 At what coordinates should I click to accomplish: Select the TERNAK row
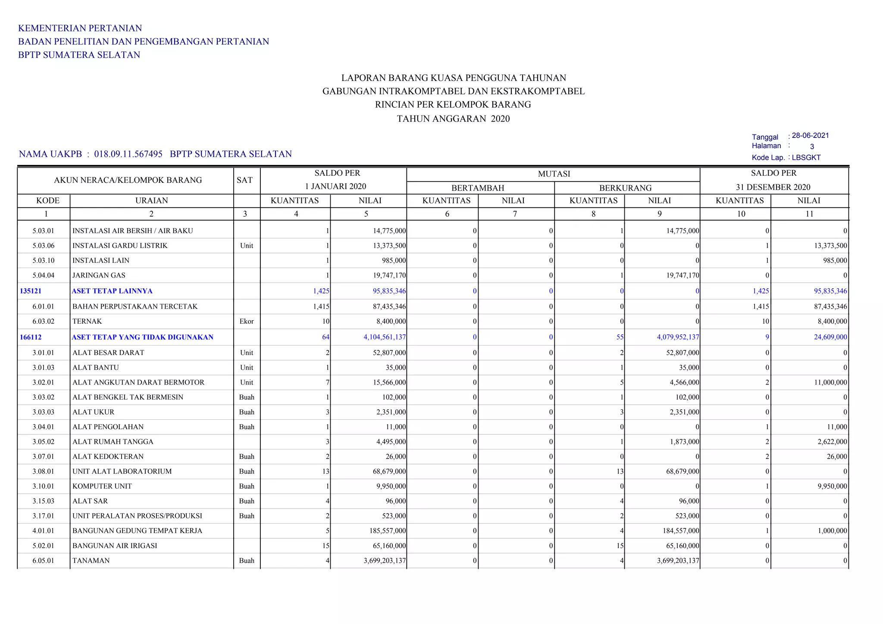point(87,321)
